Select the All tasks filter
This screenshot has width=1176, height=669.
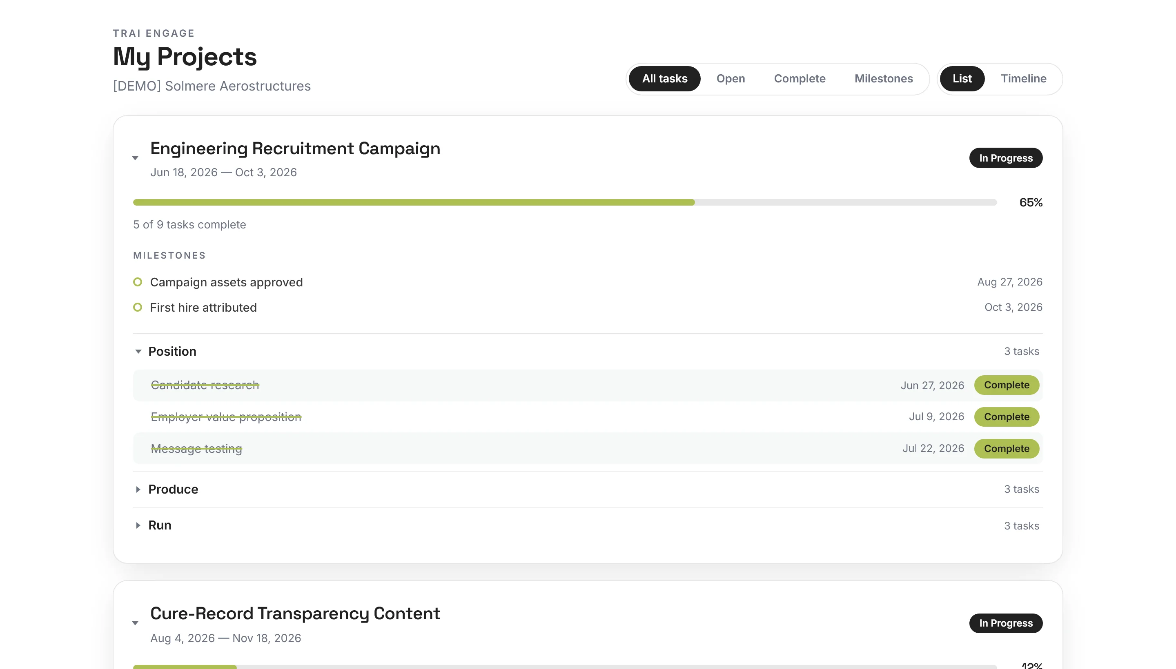tap(664, 79)
